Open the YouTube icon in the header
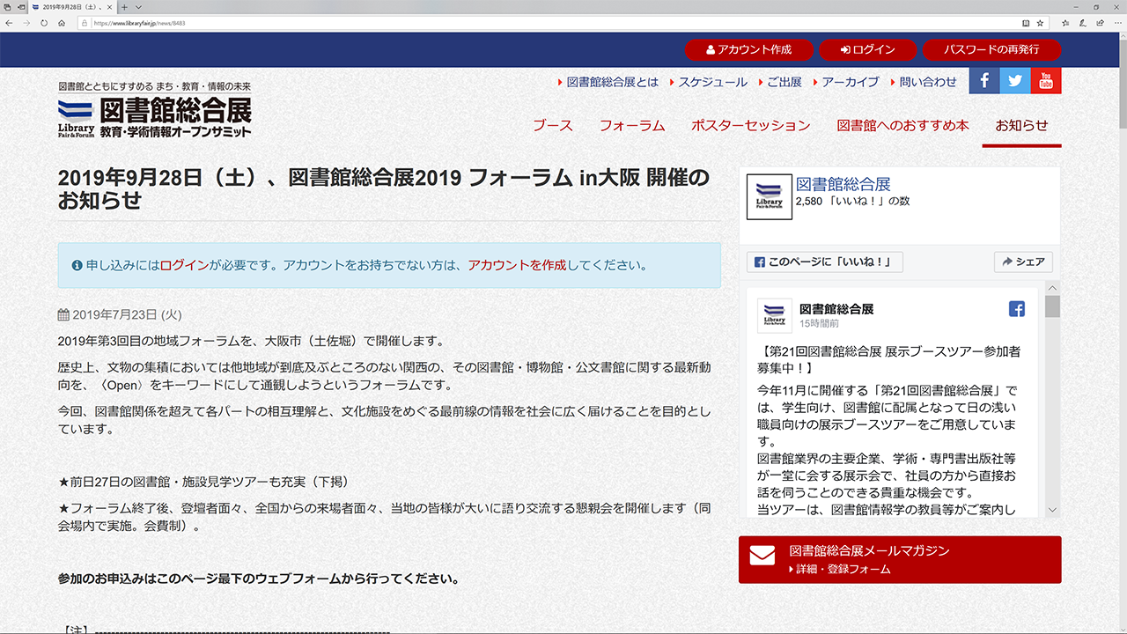The height and width of the screenshot is (634, 1127). [x=1046, y=81]
